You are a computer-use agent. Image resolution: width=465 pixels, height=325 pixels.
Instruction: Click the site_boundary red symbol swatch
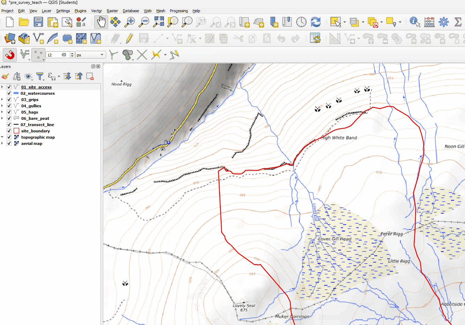[x=16, y=131]
